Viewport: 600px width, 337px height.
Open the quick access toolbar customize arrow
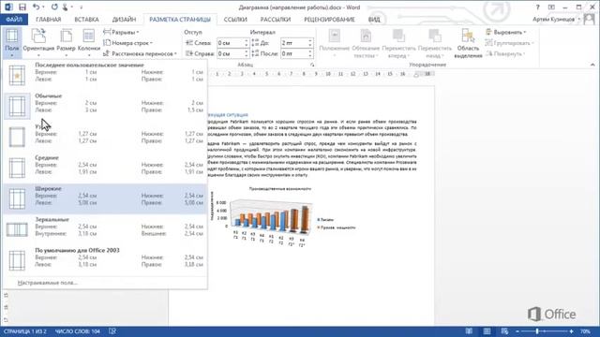tap(82, 7)
